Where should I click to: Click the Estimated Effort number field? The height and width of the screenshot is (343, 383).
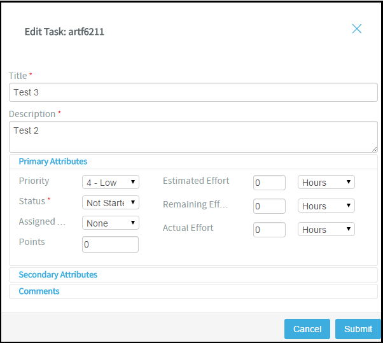point(269,183)
